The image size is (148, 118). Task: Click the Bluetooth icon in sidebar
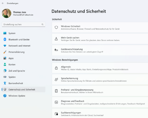point(5,39)
